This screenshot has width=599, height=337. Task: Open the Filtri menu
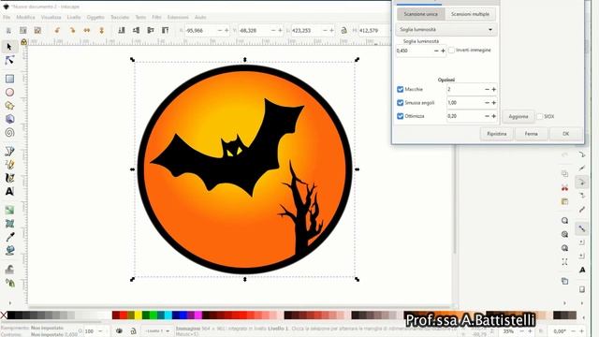(x=156, y=17)
